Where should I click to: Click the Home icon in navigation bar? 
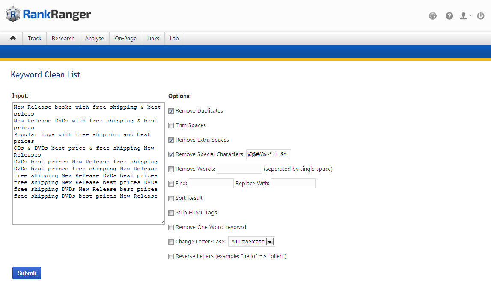point(13,38)
